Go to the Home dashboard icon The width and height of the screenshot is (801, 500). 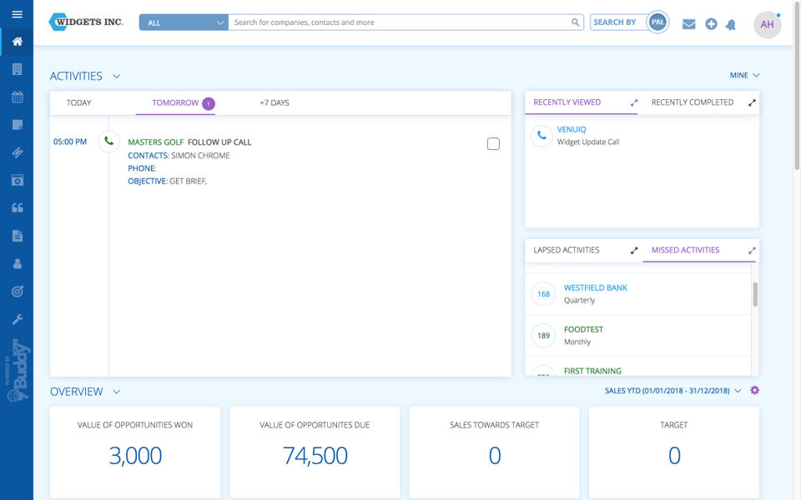point(18,42)
